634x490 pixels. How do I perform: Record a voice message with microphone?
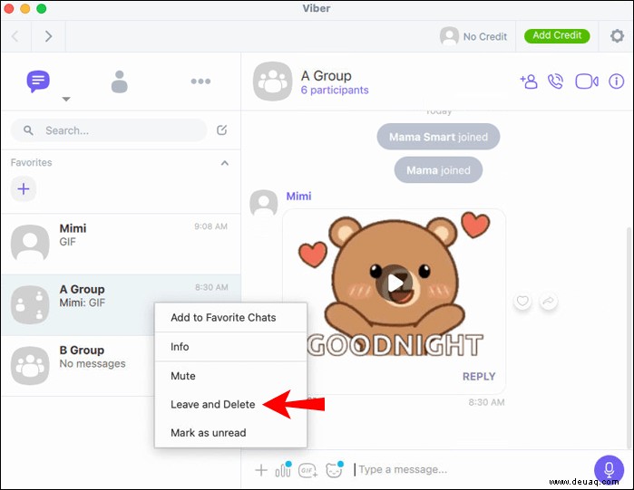pyautogui.click(x=609, y=470)
